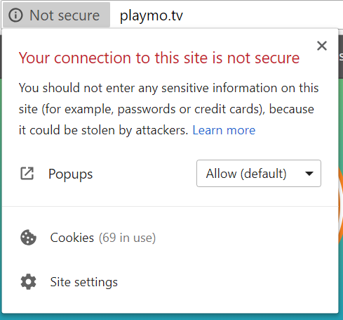Click the cookie icon

coord(28,237)
